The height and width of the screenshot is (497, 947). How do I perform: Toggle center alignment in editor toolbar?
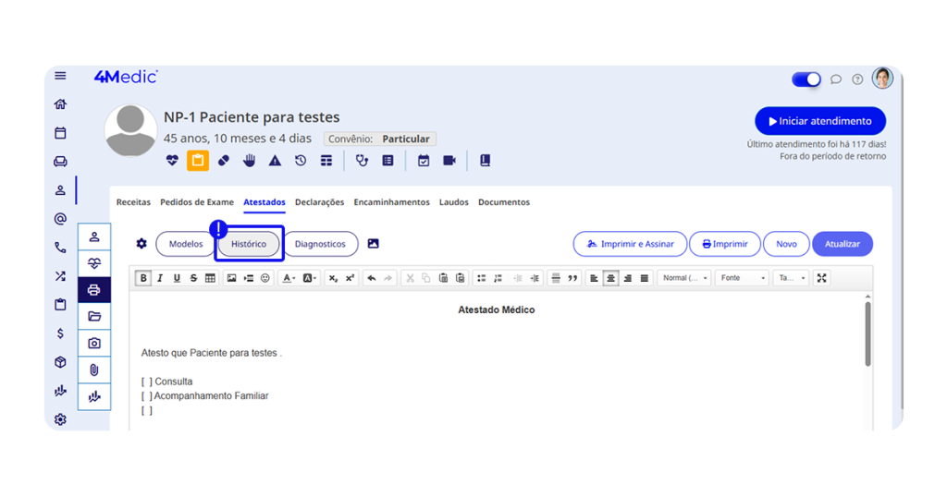[610, 278]
